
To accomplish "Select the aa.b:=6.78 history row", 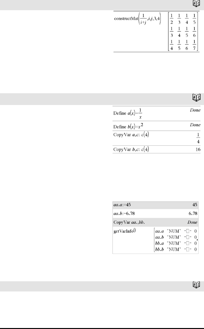I will (156, 213).
